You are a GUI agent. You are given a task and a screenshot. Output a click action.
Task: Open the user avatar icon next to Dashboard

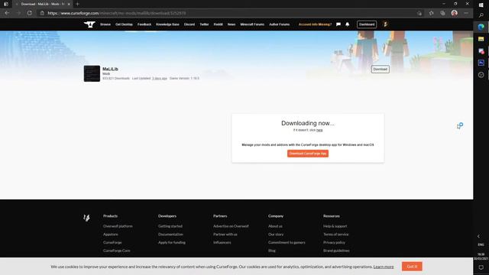click(x=385, y=24)
